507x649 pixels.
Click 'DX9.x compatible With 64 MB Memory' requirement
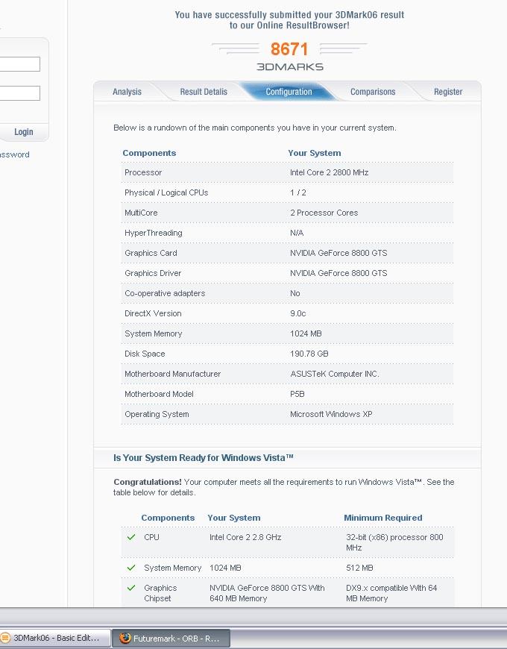pos(391,593)
